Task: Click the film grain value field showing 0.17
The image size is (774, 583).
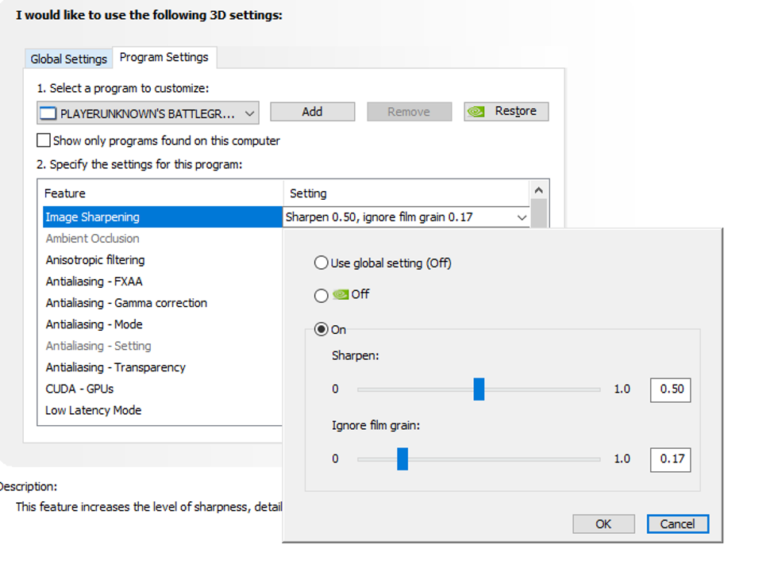Action: tap(670, 460)
